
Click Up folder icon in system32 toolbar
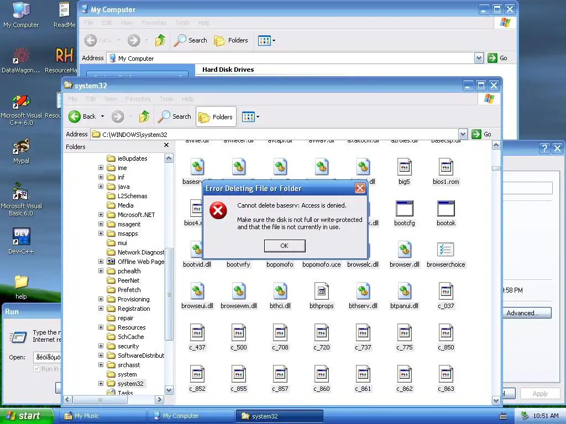click(x=144, y=116)
